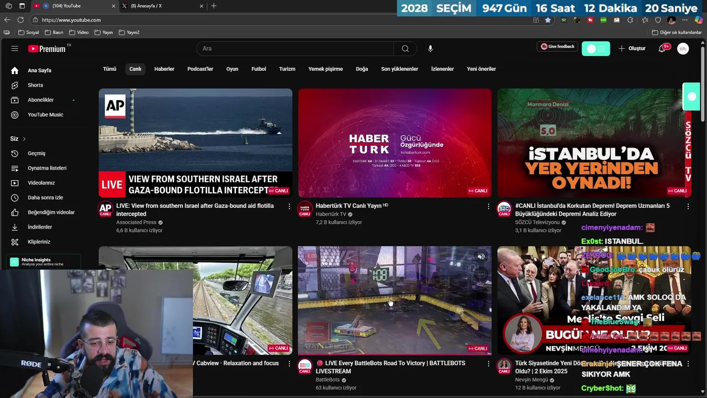Click the Habertürk TV channel avatar
The height and width of the screenshot is (398, 707).
[x=305, y=209]
